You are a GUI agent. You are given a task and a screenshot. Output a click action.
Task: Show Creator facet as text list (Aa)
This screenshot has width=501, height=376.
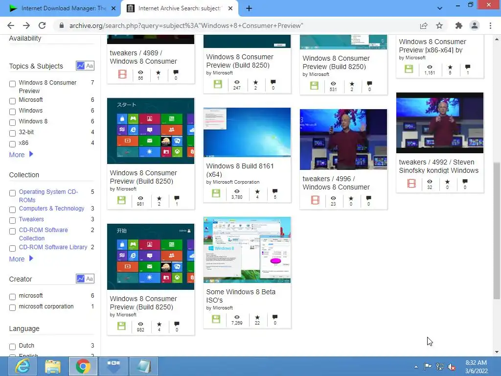click(x=90, y=279)
